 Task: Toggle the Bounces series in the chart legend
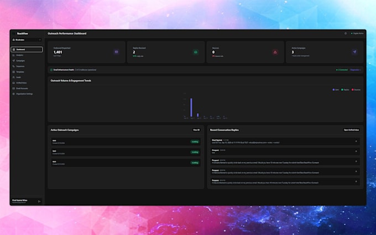pos(356,90)
